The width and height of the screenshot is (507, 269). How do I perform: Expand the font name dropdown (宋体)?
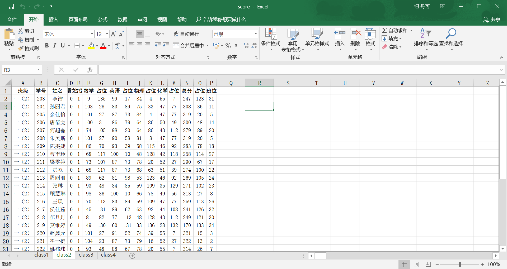pyautogui.click(x=92, y=34)
